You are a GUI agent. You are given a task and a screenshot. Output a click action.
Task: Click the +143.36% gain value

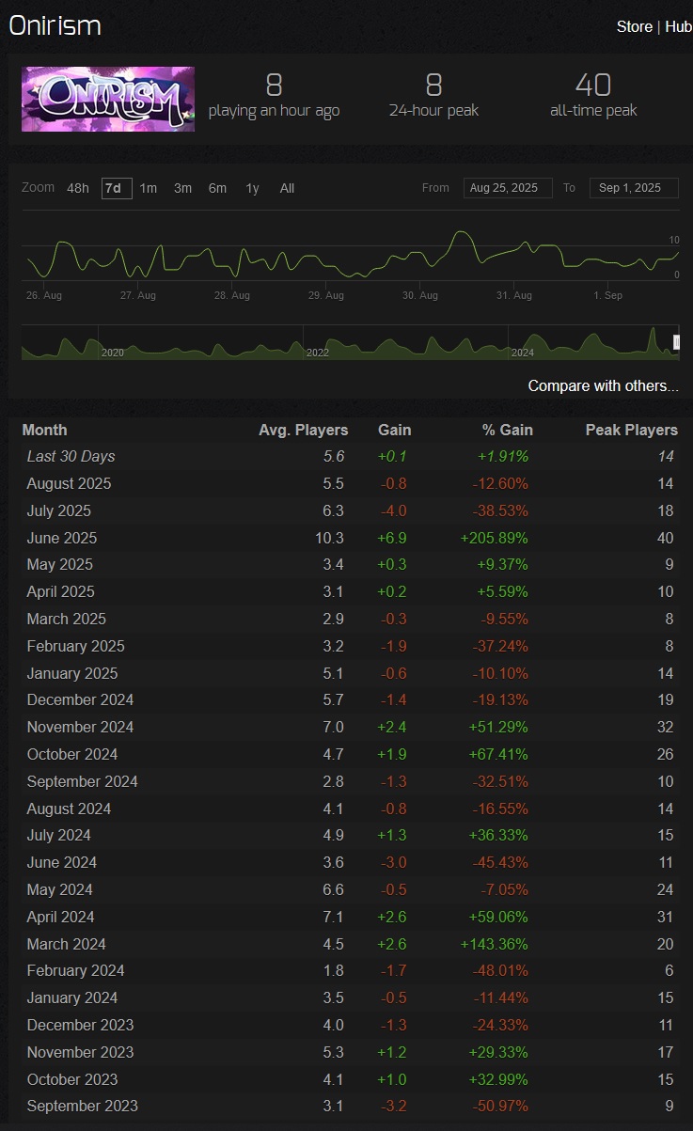[494, 944]
